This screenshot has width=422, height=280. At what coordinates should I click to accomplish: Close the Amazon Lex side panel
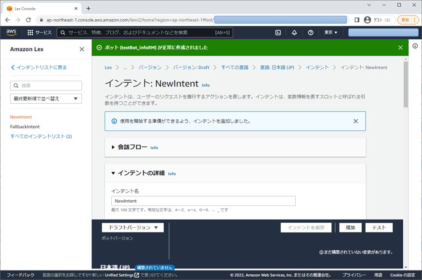click(x=82, y=49)
